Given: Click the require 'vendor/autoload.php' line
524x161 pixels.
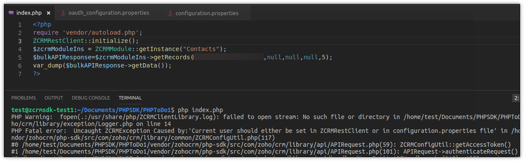Looking at the screenshot, I should [x=88, y=32].
